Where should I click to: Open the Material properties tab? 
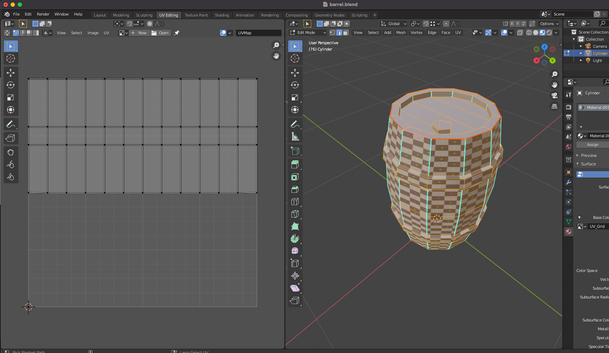pos(569,232)
